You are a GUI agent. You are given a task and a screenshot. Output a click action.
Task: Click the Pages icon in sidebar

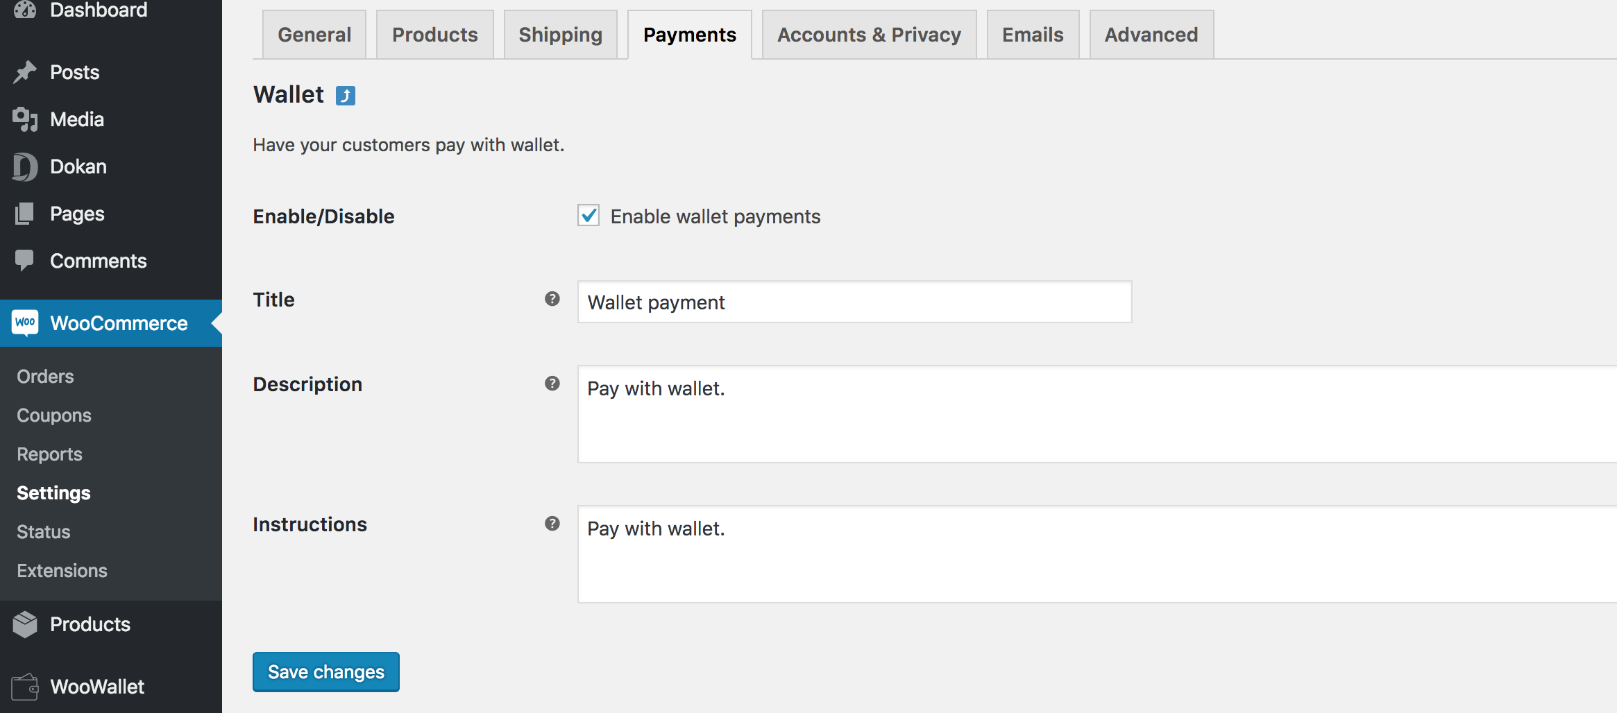pyautogui.click(x=25, y=214)
